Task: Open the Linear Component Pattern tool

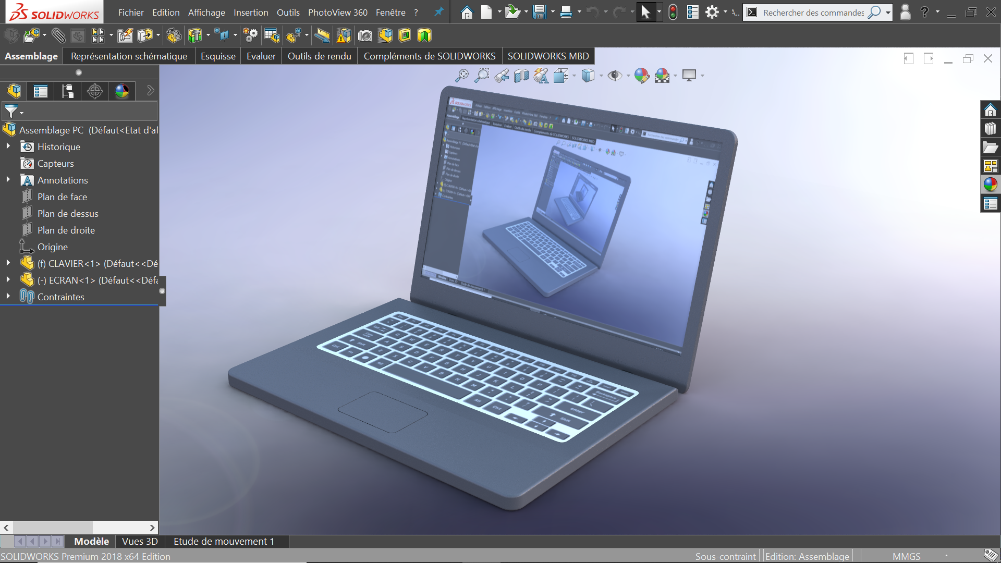Action: (x=97, y=35)
